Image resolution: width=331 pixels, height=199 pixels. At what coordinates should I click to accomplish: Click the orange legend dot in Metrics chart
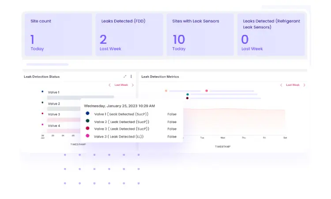point(166,91)
